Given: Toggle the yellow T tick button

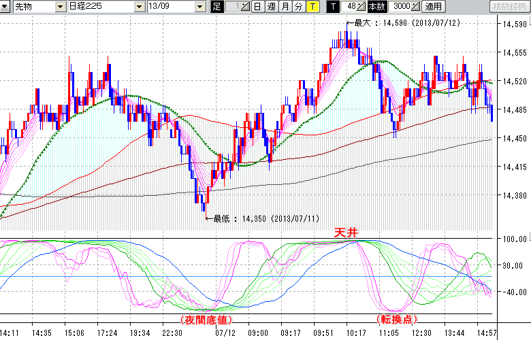Looking at the screenshot, I should click(x=312, y=7).
